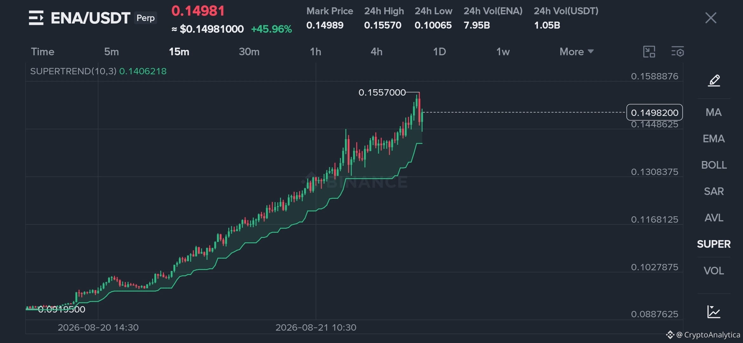Open the chart layout minimize icon

point(649,52)
